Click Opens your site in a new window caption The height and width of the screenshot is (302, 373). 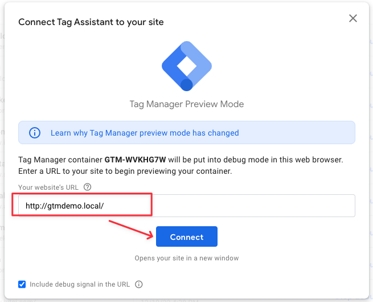coord(187,258)
